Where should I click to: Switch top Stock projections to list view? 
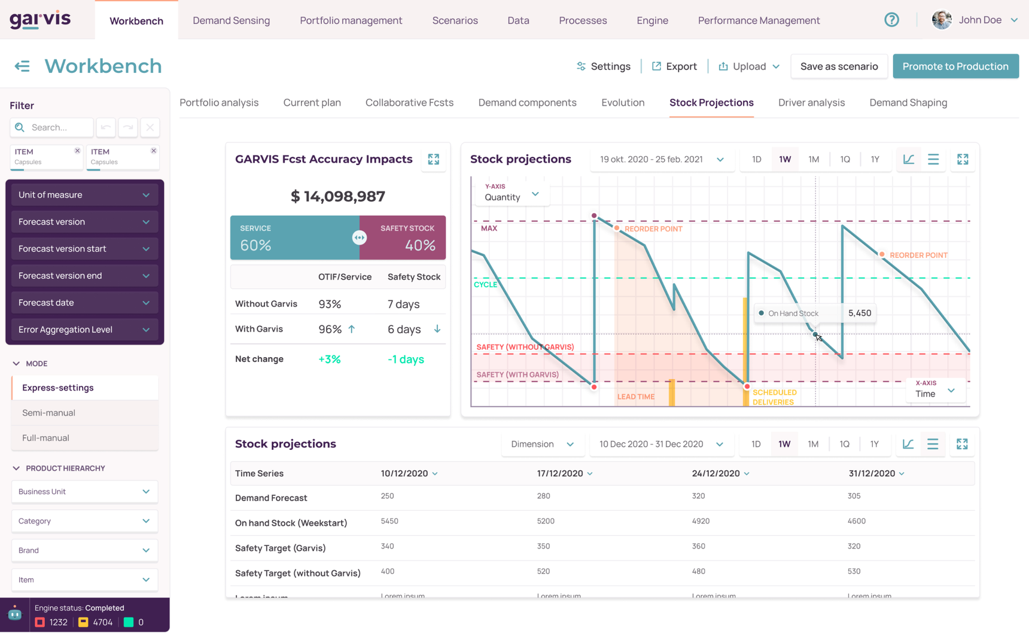[x=933, y=159]
